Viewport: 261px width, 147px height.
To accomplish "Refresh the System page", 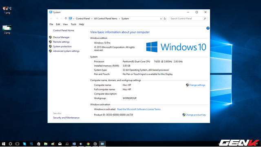I will pyautogui.click(x=165, y=19).
